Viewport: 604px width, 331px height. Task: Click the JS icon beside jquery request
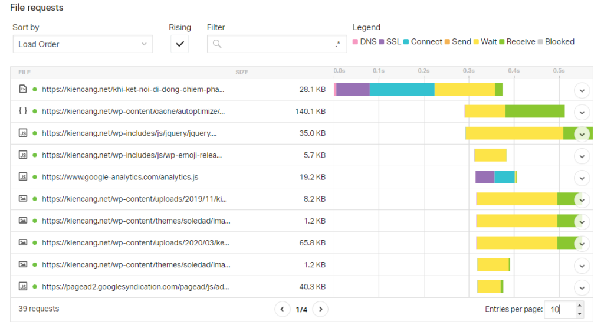(x=23, y=133)
